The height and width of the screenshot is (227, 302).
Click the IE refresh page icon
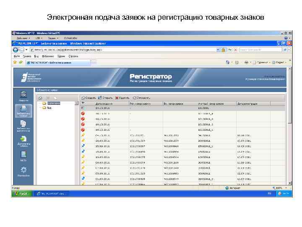[x=230, y=50]
